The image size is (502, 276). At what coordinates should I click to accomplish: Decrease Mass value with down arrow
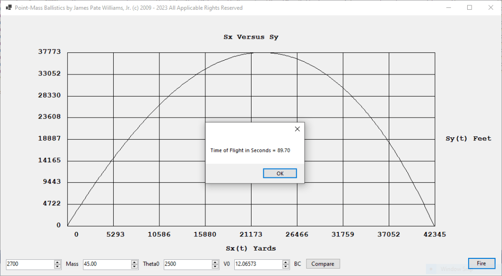(x=58, y=266)
